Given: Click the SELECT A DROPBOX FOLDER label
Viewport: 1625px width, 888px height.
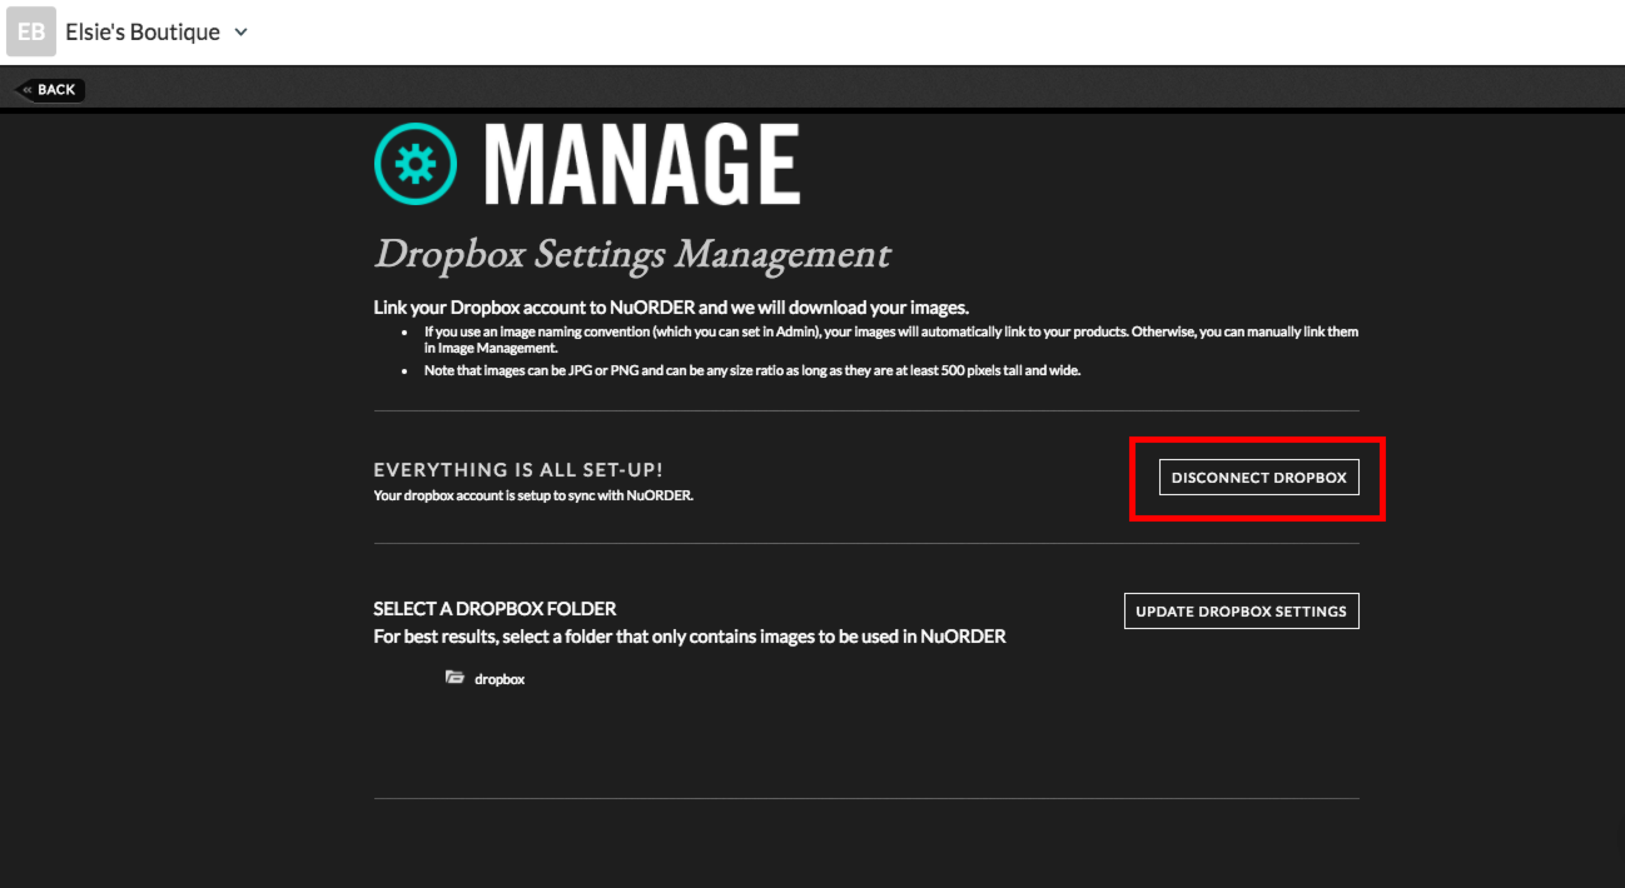Looking at the screenshot, I should (495, 609).
